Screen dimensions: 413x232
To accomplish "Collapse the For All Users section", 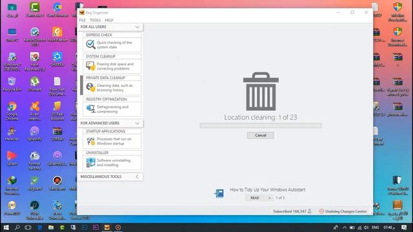I will coord(137,27).
